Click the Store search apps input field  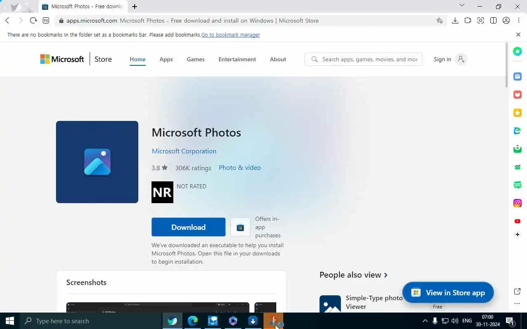(364, 59)
